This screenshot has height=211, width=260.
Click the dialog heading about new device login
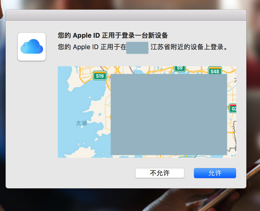pos(113,36)
